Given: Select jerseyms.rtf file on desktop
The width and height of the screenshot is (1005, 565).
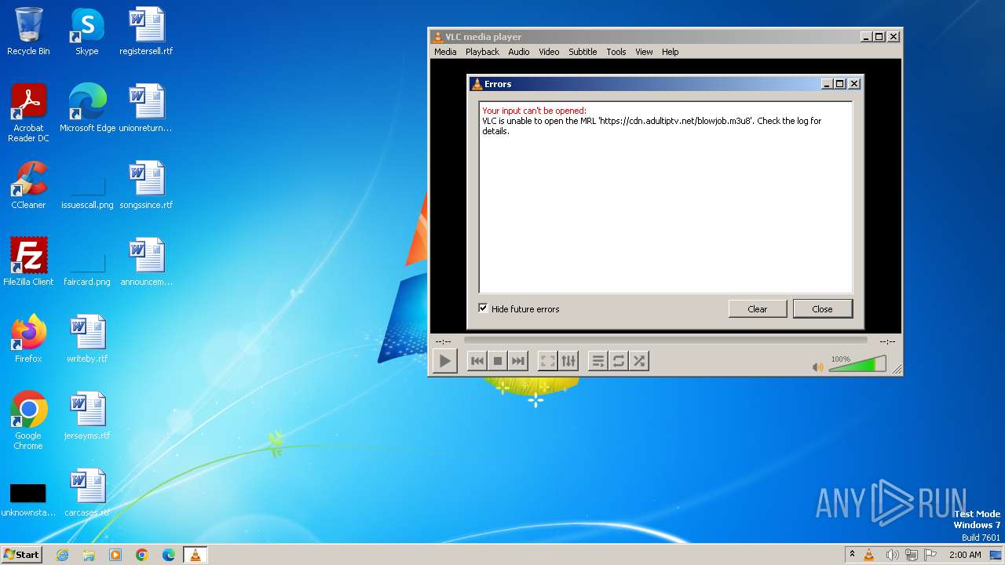Looking at the screenshot, I should (87, 416).
